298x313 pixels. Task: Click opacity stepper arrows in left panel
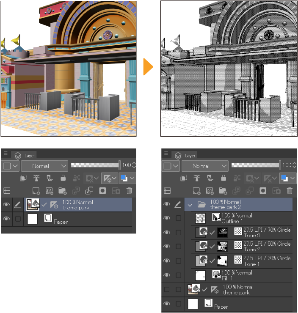click(134, 165)
